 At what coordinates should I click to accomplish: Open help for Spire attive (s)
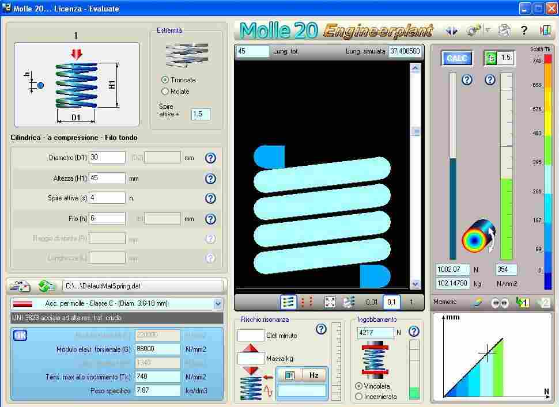point(210,199)
